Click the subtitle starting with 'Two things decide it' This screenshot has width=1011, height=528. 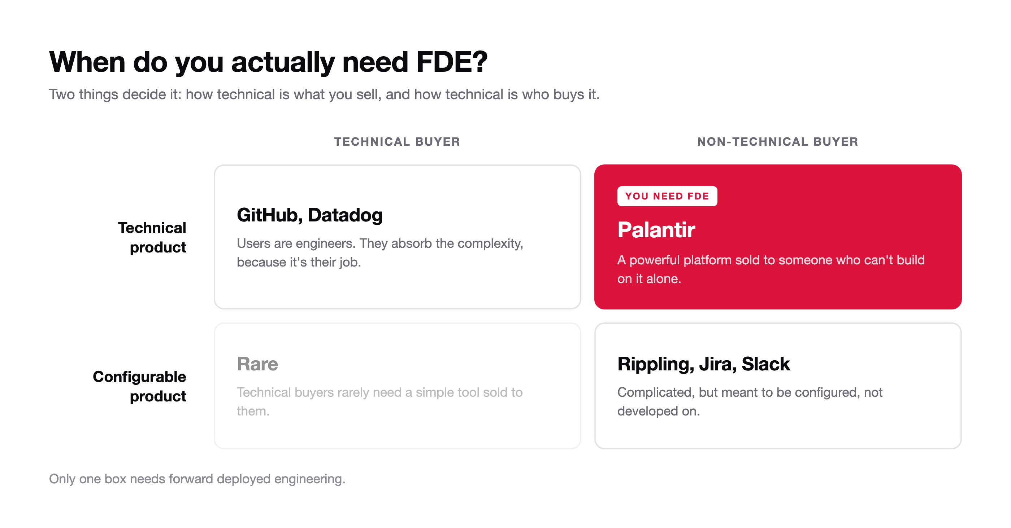(324, 94)
